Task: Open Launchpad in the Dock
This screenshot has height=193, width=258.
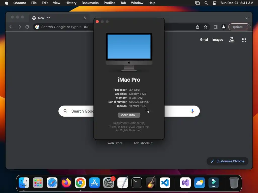Action: 38,183
